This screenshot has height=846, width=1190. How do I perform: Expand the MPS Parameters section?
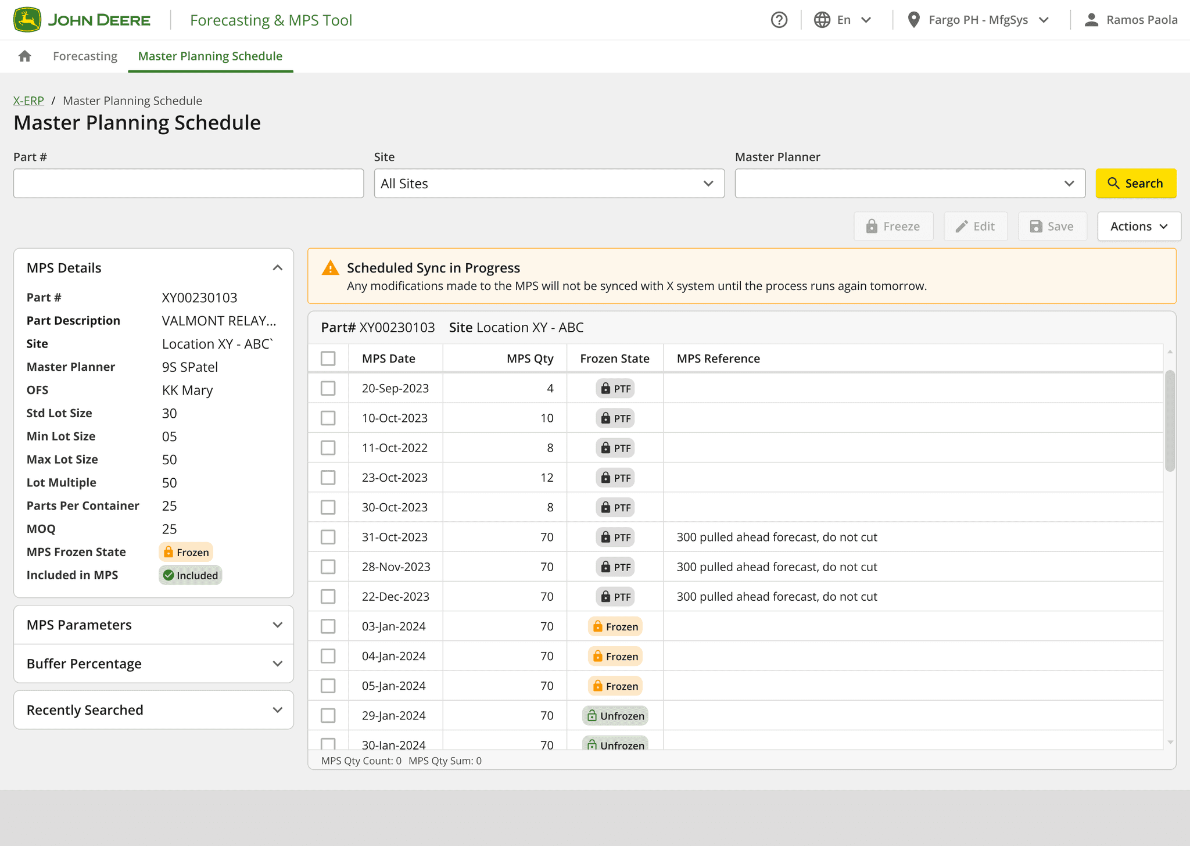point(153,625)
